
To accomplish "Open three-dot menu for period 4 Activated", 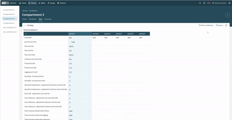I will 124,38.
